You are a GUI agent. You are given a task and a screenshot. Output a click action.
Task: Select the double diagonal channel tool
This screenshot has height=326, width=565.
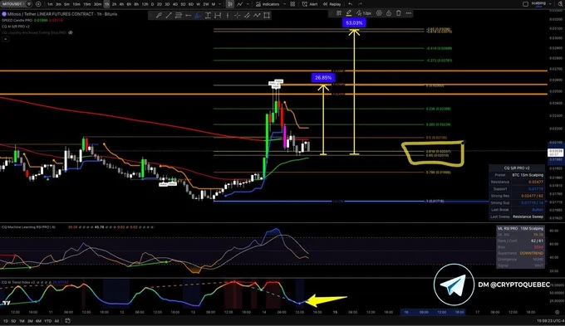click(x=247, y=16)
